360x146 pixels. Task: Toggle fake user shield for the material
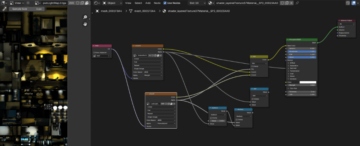[282, 3]
